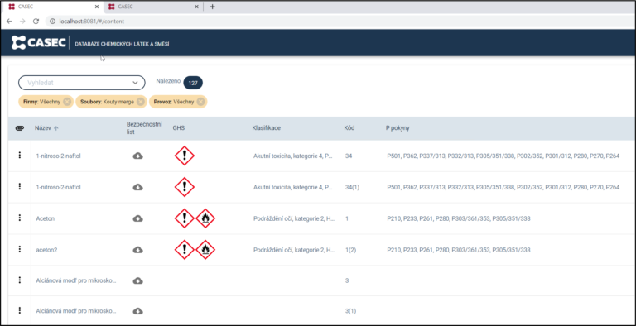Click exclamation mark pictogram in Aceton row
Image resolution: width=636 pixels, height=326 pixels.
pyautogui.click(x=184, y=218)
